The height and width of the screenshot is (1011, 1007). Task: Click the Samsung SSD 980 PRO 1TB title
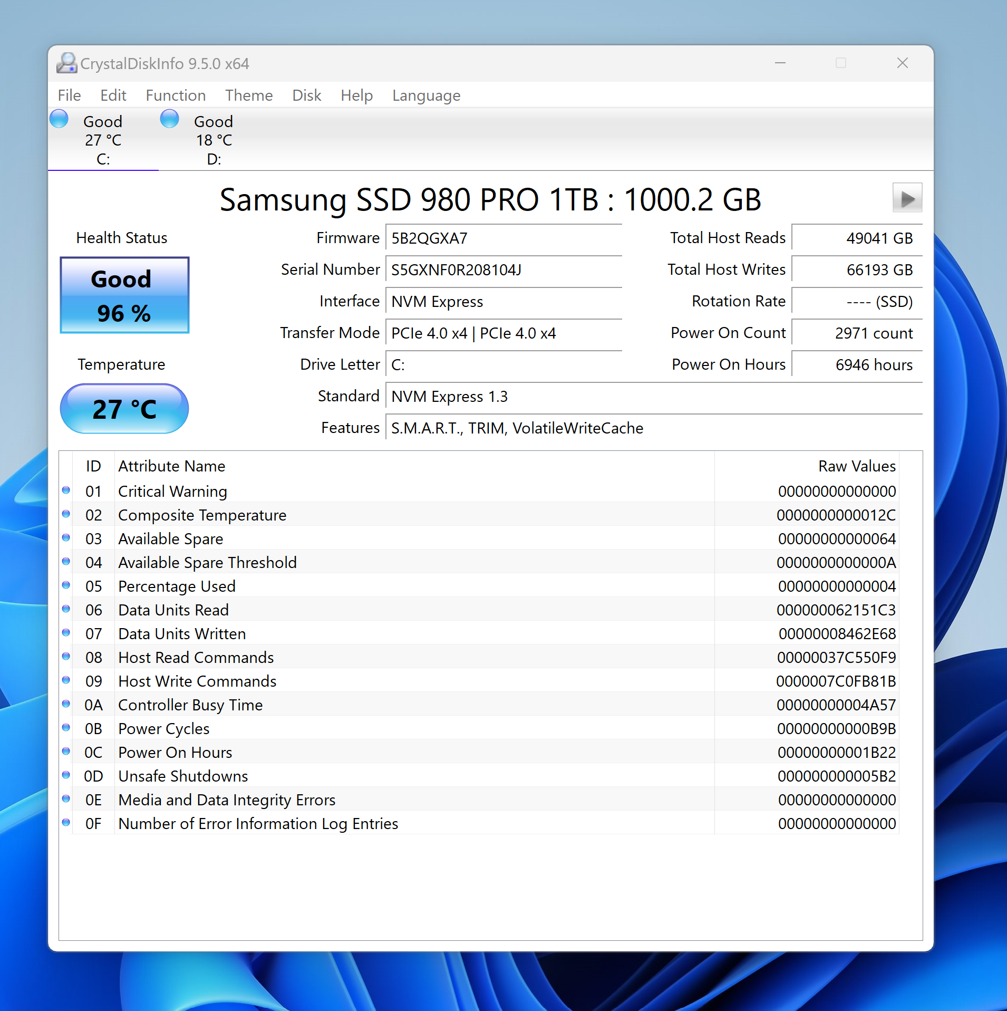490,200
